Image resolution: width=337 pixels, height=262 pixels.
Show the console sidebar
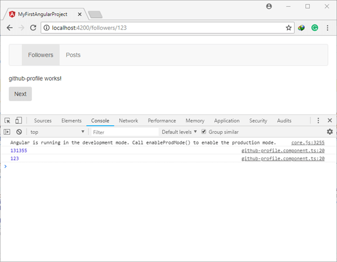pos(7,132)
